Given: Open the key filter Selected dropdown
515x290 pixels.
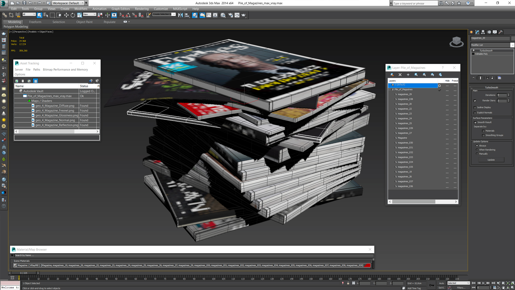Looking at the screenshot, I should 458,283.
